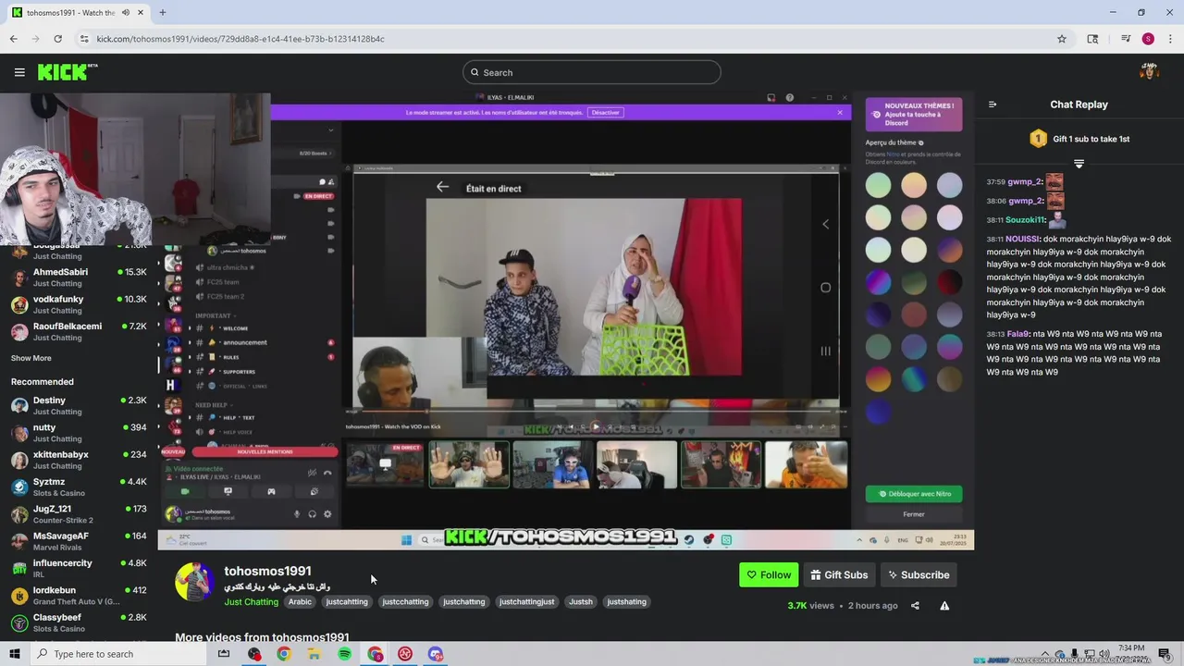The image size is (1184, 666).
Task: Open recommended channel Syztmz
Action: coord(79,487)
